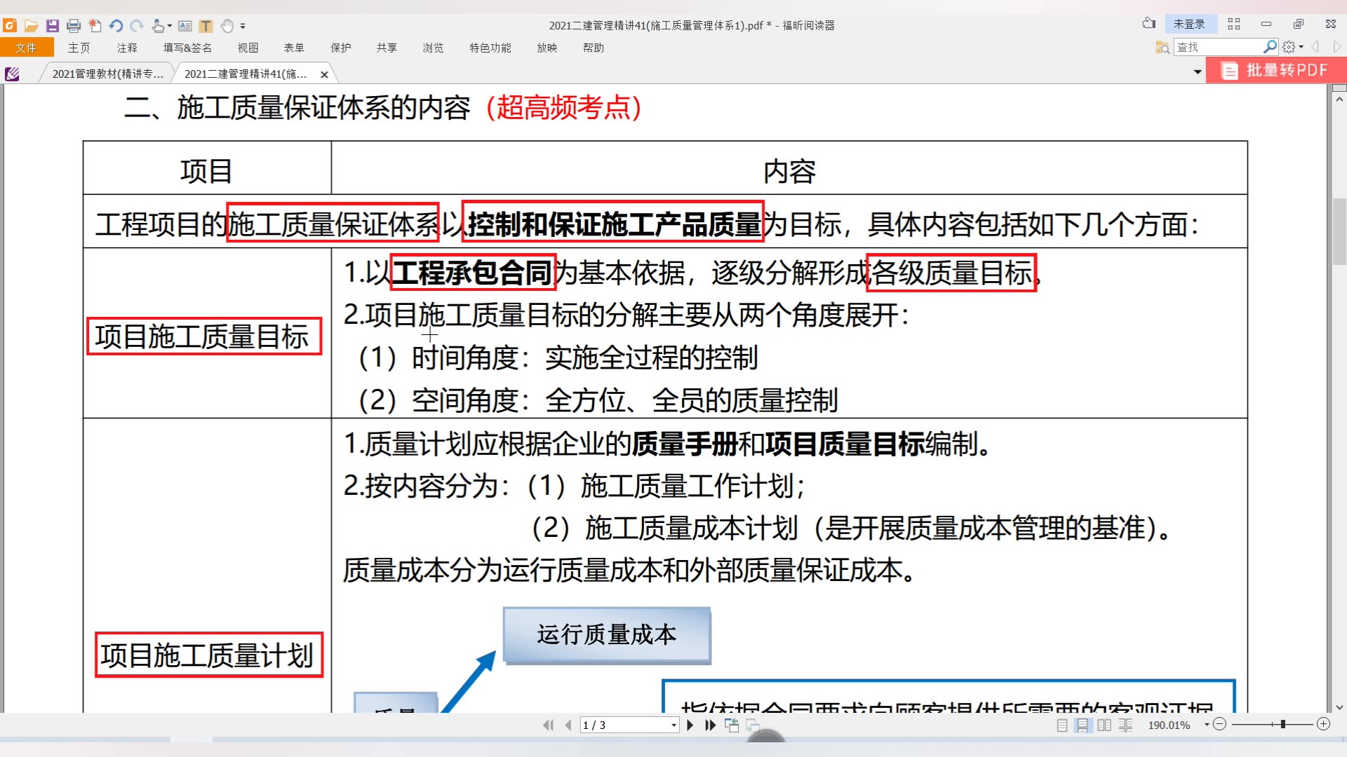
Task: Open the 特色功能 tab
Action: point(490,48)
